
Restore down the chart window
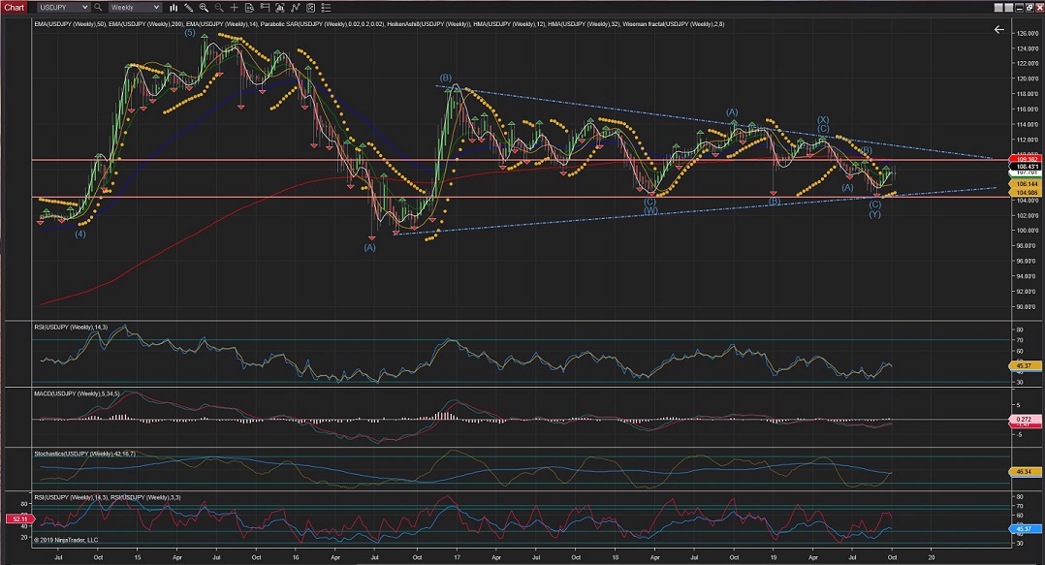coord(1029,8)
